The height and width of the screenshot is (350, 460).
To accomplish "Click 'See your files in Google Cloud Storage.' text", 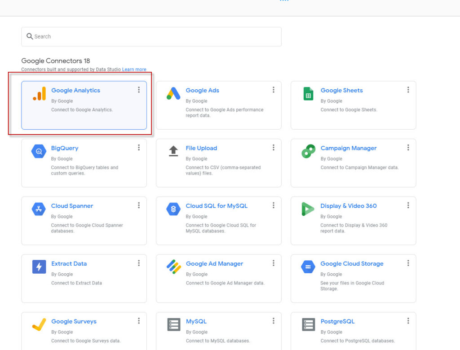I will coord(352,286).
